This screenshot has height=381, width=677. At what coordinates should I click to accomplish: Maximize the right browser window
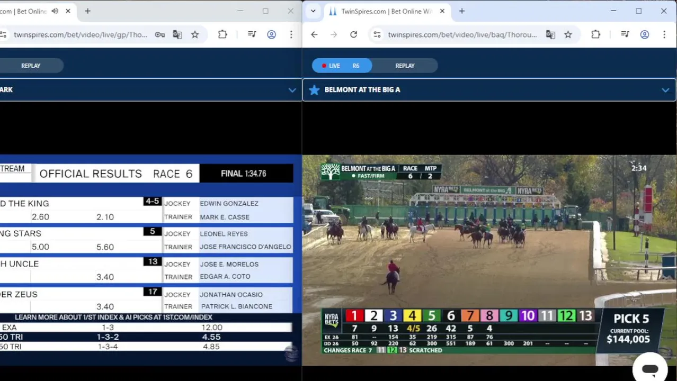tap(639, 11)
